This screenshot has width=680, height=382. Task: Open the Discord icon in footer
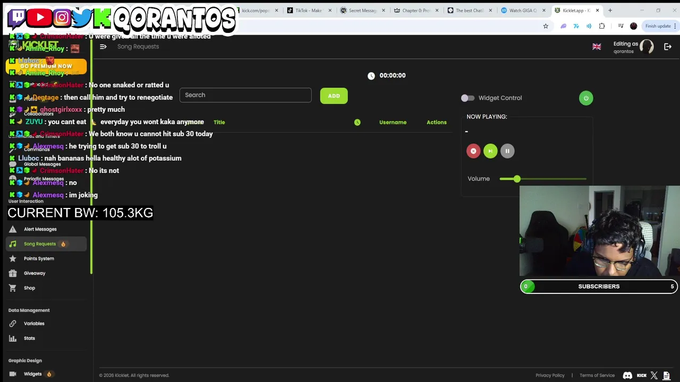click(x=627, y=376)
